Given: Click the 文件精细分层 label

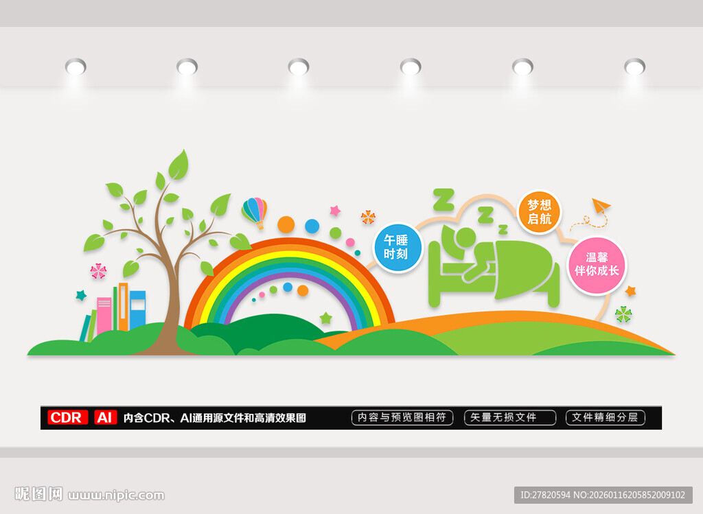Looking at the screenshot, I should [606, 417].
